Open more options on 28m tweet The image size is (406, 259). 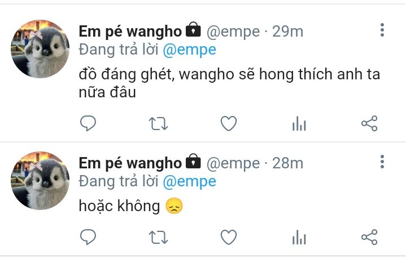click(x=382, y=162)
